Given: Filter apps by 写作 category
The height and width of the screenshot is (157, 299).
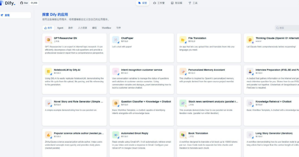Looking at the screenshot, I should (x=119, y=28).
